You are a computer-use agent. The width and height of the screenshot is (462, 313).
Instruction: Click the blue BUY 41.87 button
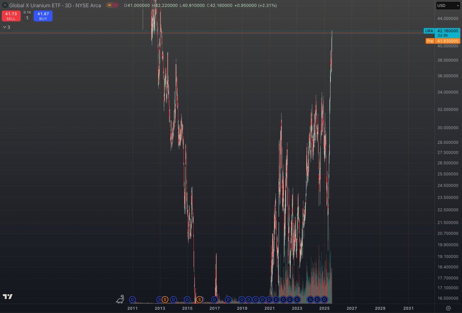43,16
